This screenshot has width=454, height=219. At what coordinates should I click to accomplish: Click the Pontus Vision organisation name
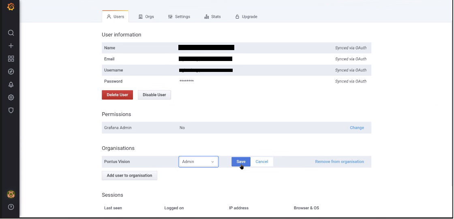tap(117, 162)
